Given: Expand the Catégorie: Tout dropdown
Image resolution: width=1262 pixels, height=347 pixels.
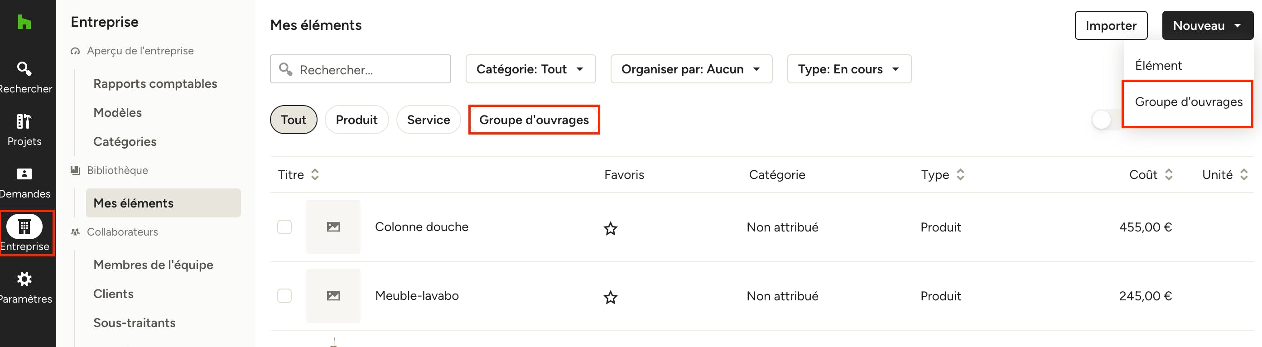Looking at the screenshot, I should [530, 69].
